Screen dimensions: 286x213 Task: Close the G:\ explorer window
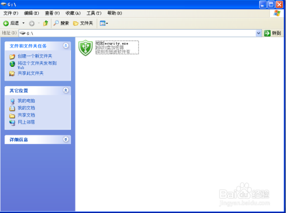pos(279,4)
